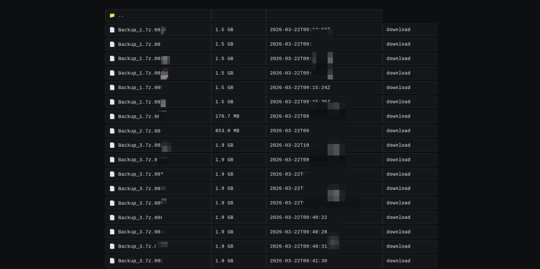This screenshot has width=540, height=269.
Task: Select Backup_1 file name in 170.7 MB row
Action: coord(139,116)
